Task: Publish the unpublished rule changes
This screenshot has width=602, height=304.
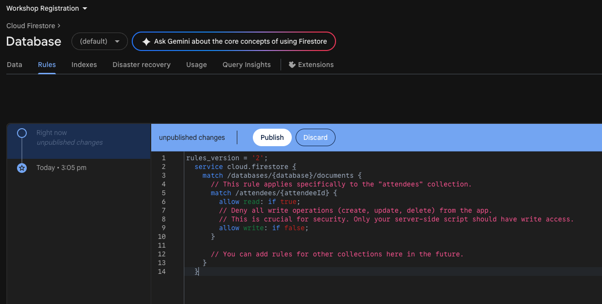Action: click(x=272, y=137)
